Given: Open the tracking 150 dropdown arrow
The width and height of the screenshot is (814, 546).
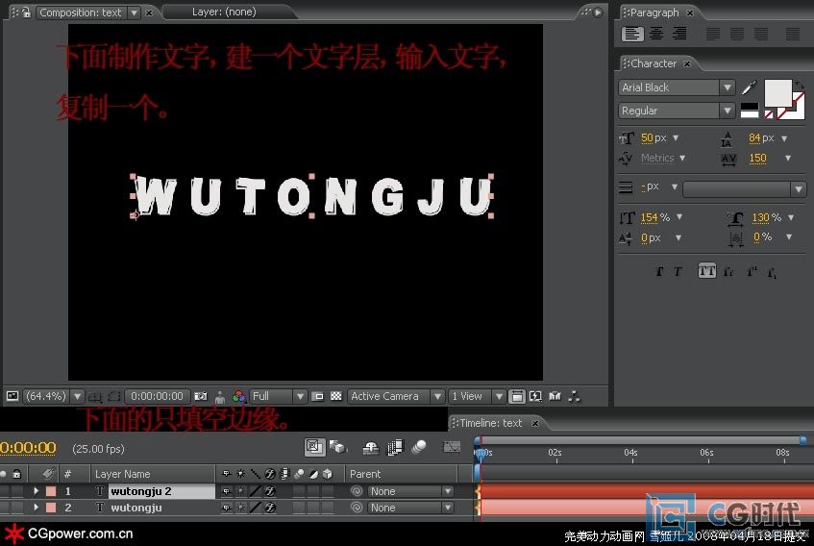Looking at the screenshot, I should coord(788,158).
